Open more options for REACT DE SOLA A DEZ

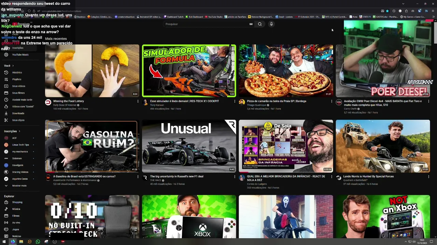pos(332,177)
